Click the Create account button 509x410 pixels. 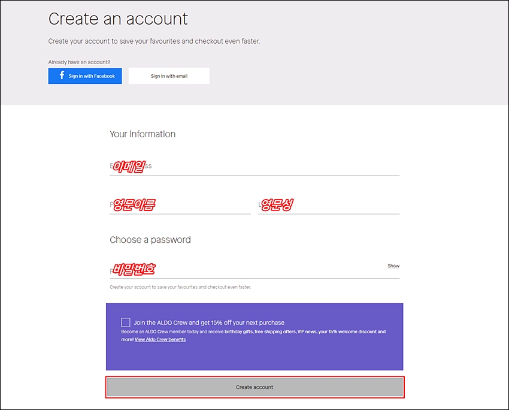point(255,387)
